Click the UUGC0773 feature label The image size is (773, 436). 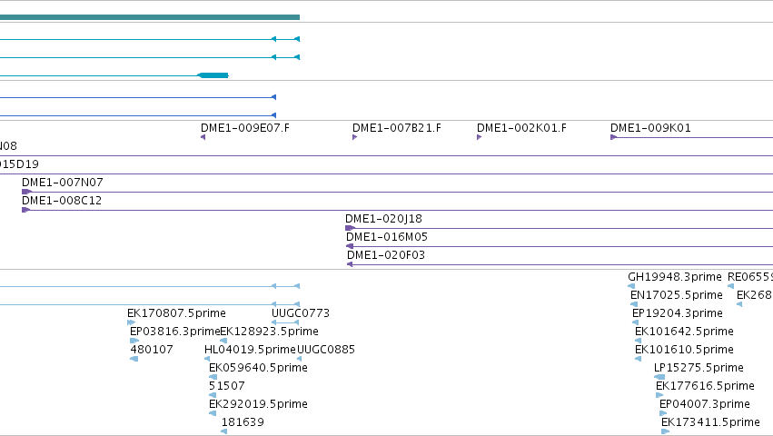[x=301, y=313]
